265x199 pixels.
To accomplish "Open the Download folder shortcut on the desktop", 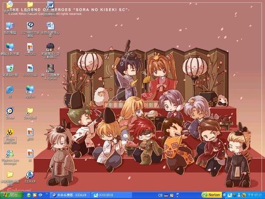I will 30,111.
